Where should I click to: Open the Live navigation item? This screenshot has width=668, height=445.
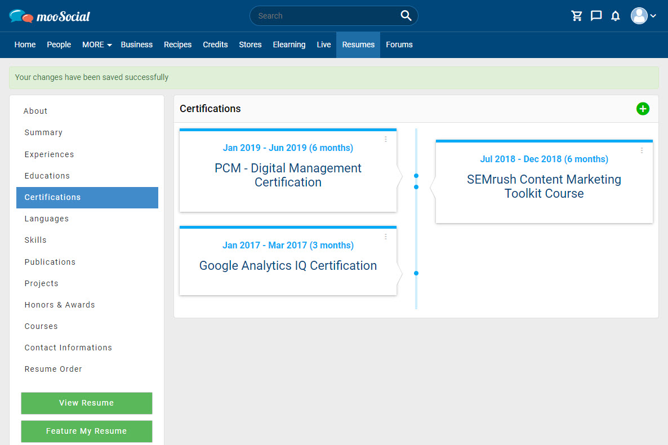(x=324, y=44)
